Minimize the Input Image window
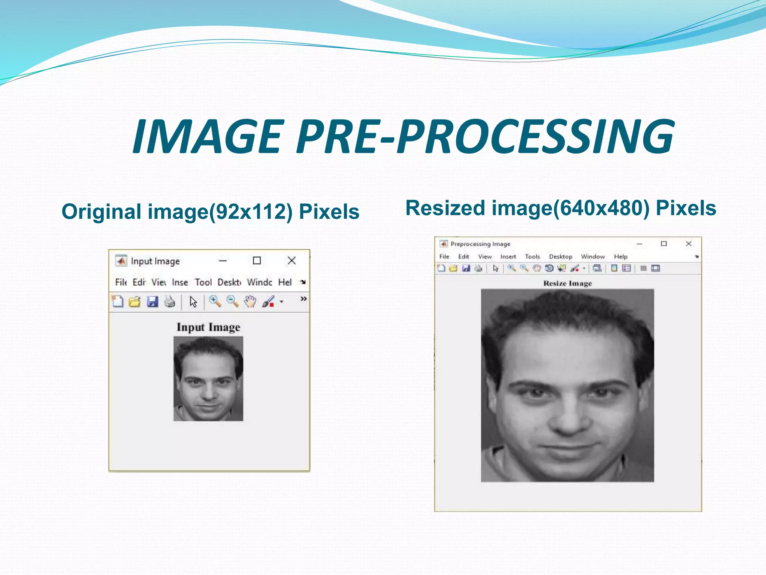 tap(223, 261)
